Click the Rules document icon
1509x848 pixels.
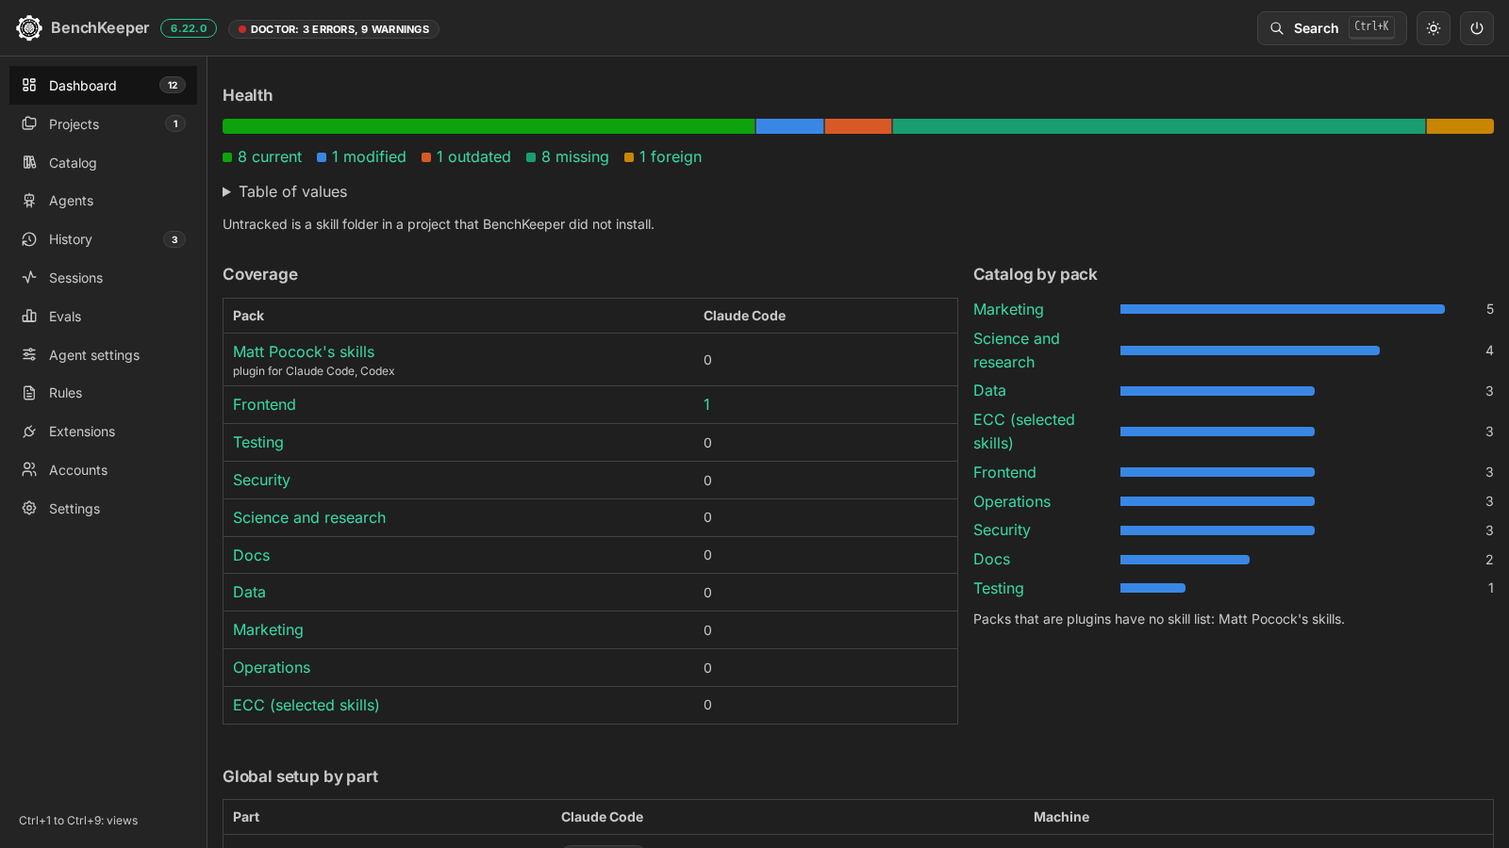[x=29, y=393]
